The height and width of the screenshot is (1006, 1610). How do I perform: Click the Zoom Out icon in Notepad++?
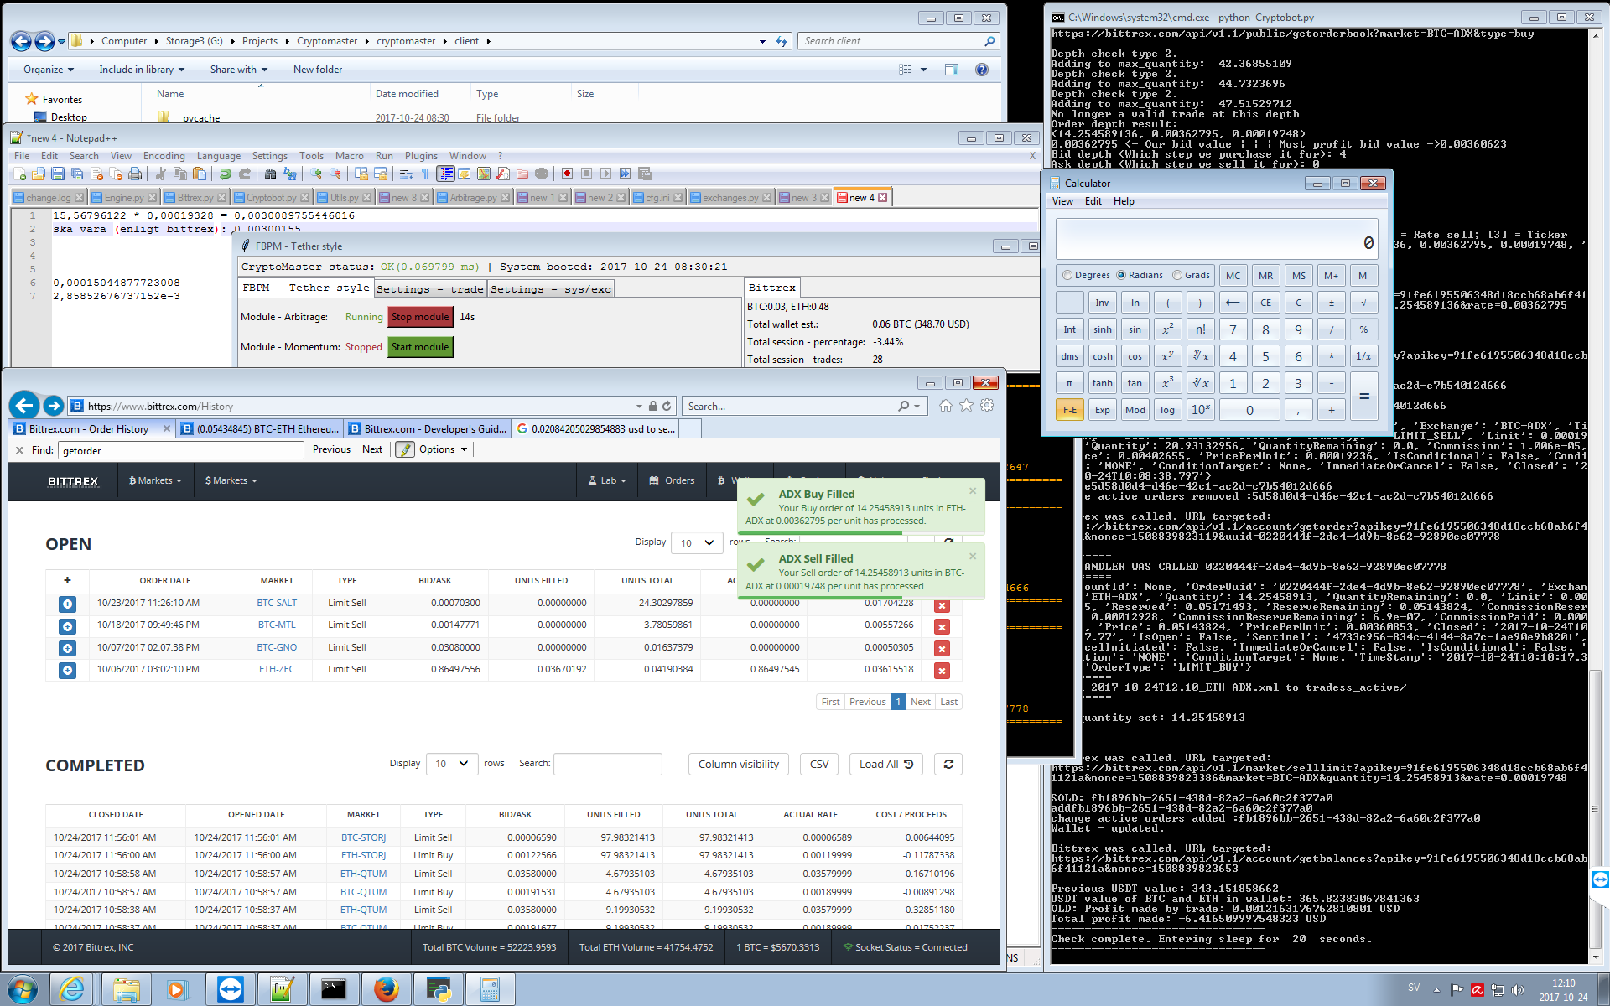(x=335, y=174)
